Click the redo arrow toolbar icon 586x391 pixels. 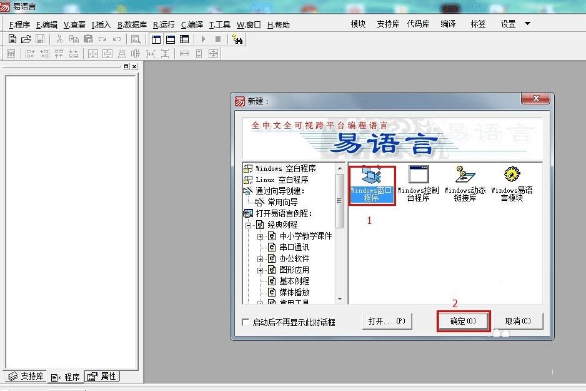(x=102, y=39)
